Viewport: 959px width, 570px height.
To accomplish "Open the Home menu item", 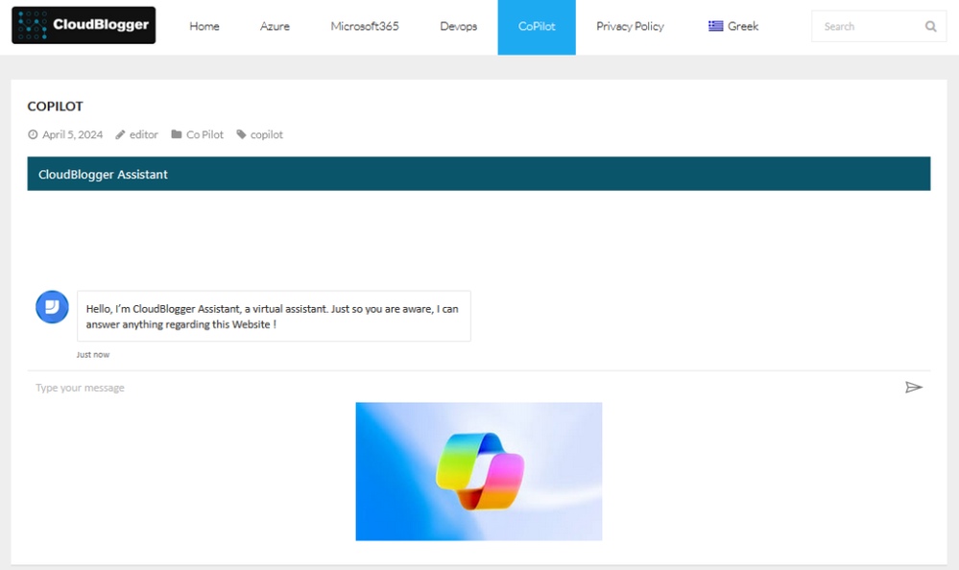I will pyautogui.click(x=204, y=26).
